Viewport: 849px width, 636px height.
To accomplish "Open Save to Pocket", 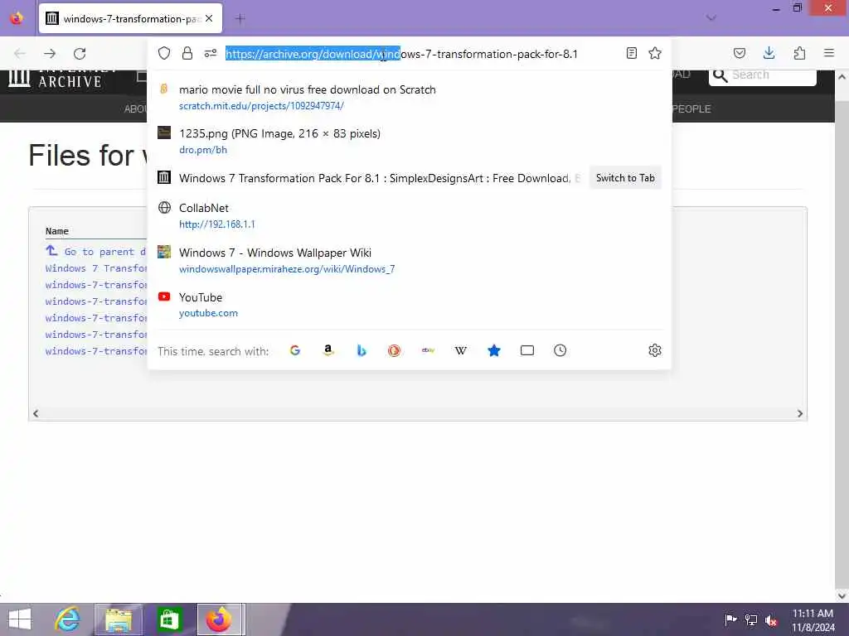I will pos(740,53).
